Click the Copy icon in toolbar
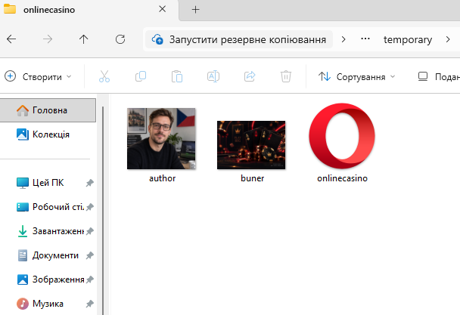The height and width of the screenshot is (315, 460). [x=141, y=76]
